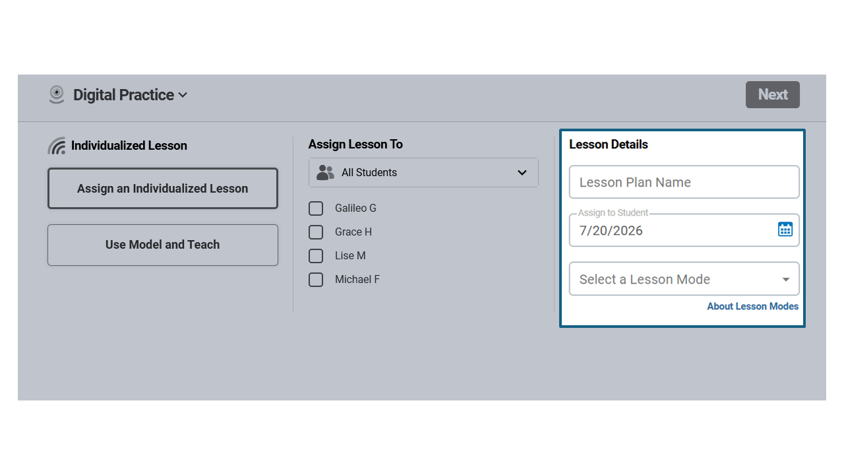
Task: Click the Assign to Student date field
Action: pos(684,230)
